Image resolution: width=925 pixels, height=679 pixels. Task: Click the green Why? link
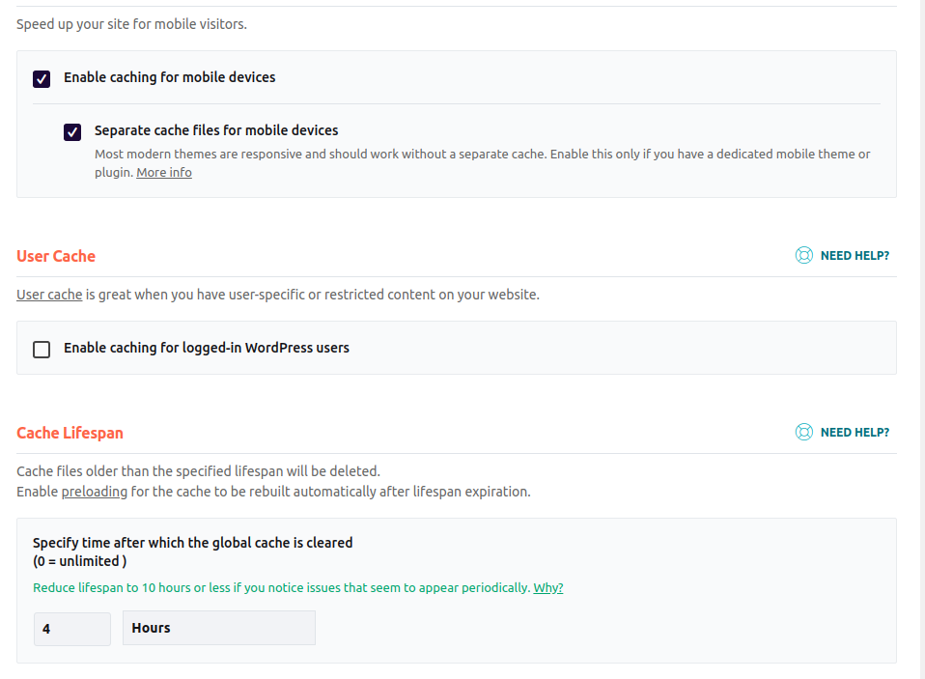[x=547, y=587]
